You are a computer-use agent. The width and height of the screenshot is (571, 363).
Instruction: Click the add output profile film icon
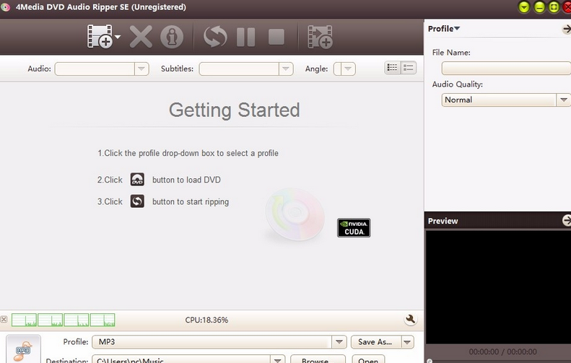[320, 37]
